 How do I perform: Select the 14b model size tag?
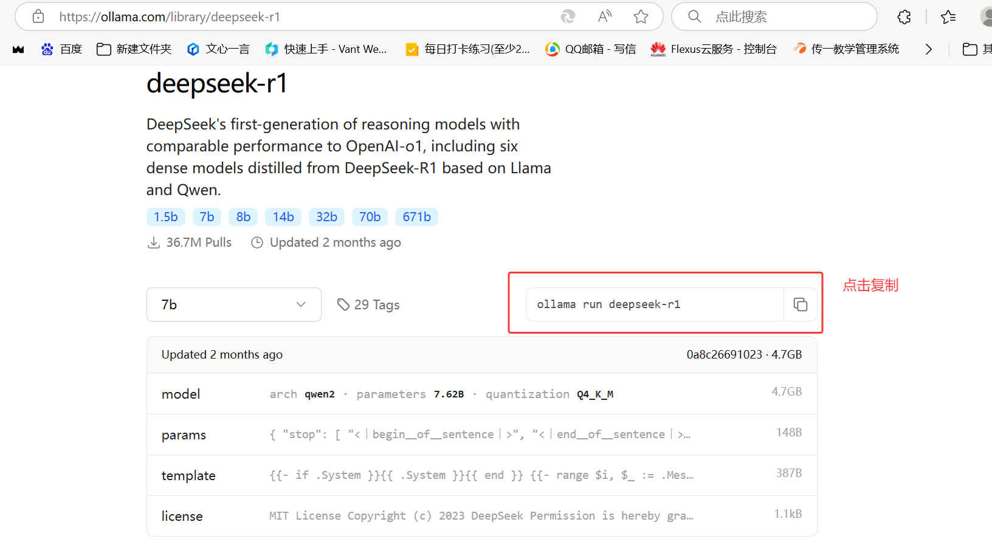point(283,217)
